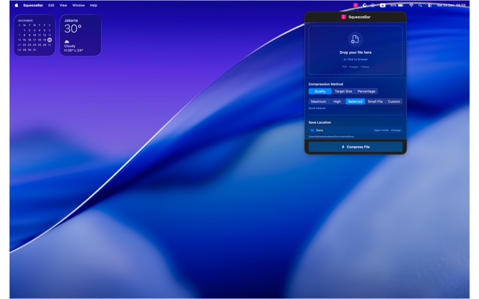Image resolution: width=479 pixels, height=299 pixels.
Task: Open the Edit menu
Action: pos(51,5)
